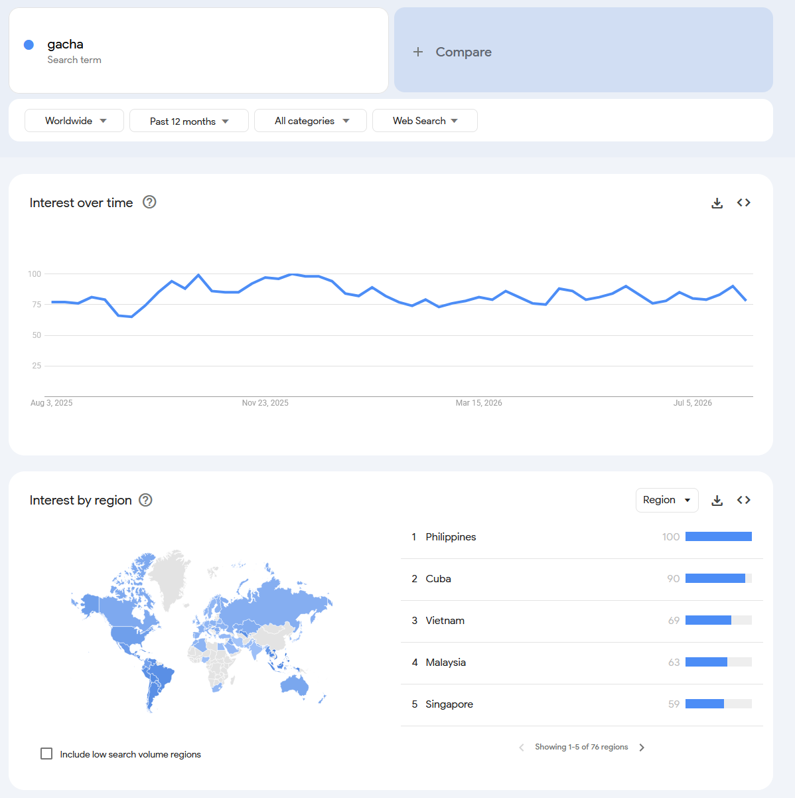Edit the gacha search term
795x798 pixels.
coord(198,50)
